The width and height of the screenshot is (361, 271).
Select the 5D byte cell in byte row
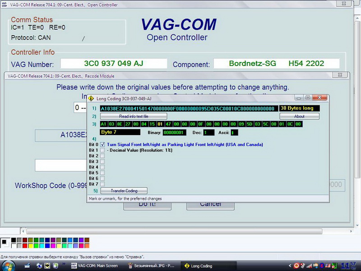point(250,124)
